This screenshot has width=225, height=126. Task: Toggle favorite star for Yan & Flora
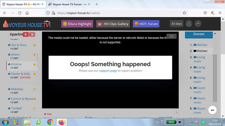35,45
